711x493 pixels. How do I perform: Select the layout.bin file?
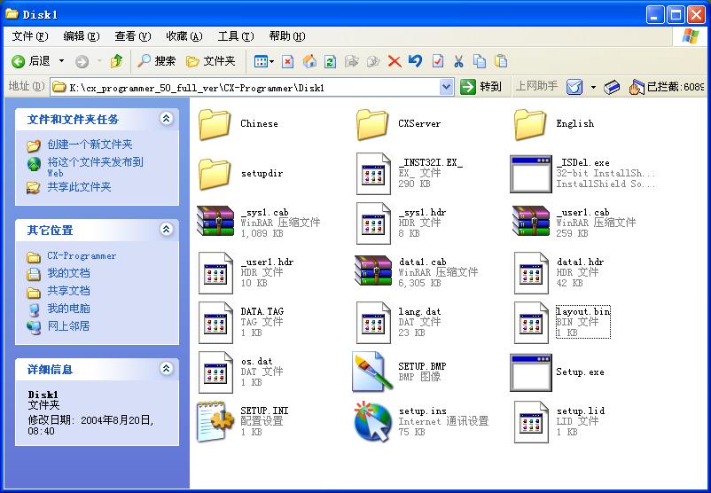click(562, 322)
